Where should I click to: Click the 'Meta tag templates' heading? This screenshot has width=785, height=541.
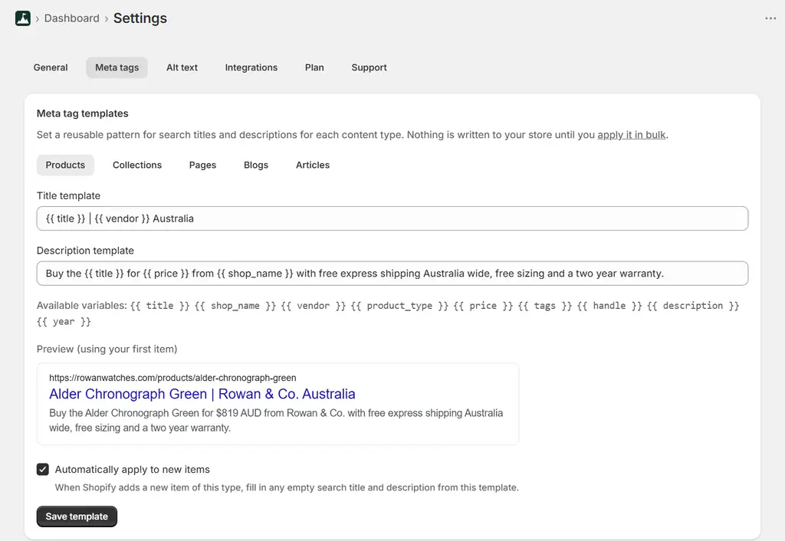(82, 113)
